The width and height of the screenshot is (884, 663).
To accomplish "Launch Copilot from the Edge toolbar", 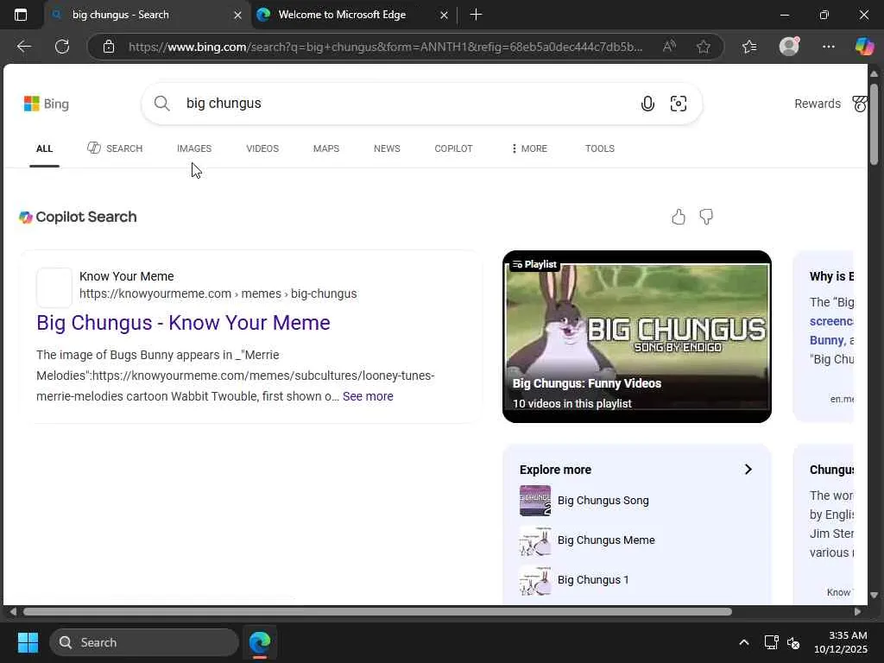I will (864, 47).
